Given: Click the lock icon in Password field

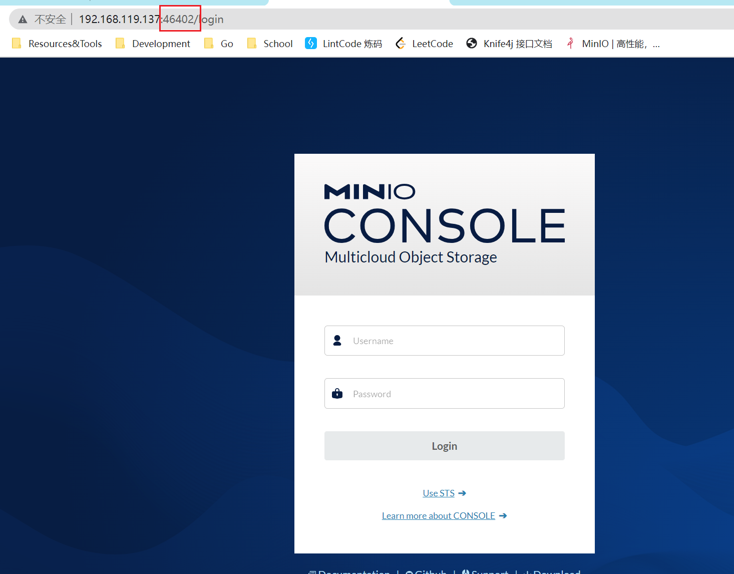Looking at the screenshot, I should coord(337,393).
